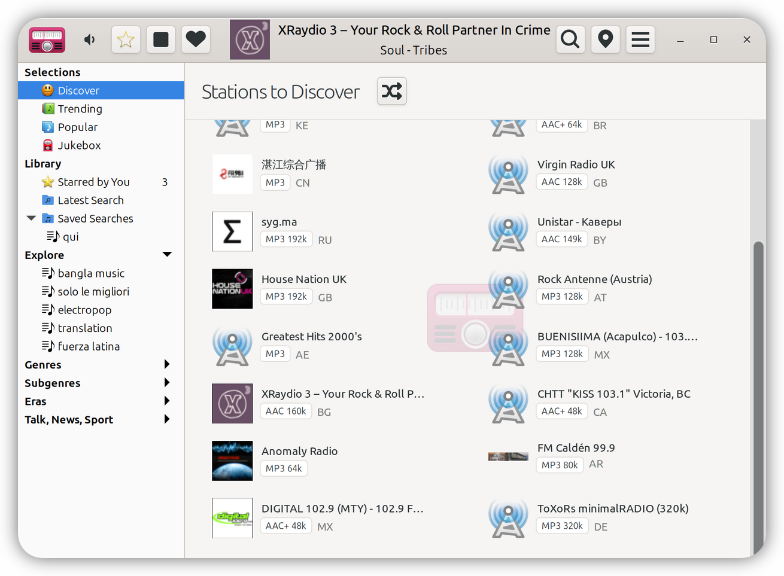
Task: Expand the Genres section arrow
Action: (x=167, y=364)
